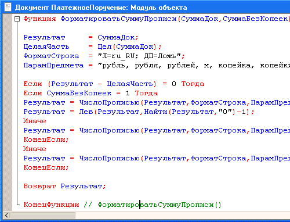
Task: Click the string starting with "рубль, рубля
Action: (194, 65)
